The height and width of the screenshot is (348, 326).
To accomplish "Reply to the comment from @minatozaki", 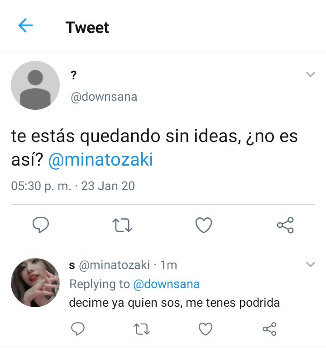I will pos(78,328).
